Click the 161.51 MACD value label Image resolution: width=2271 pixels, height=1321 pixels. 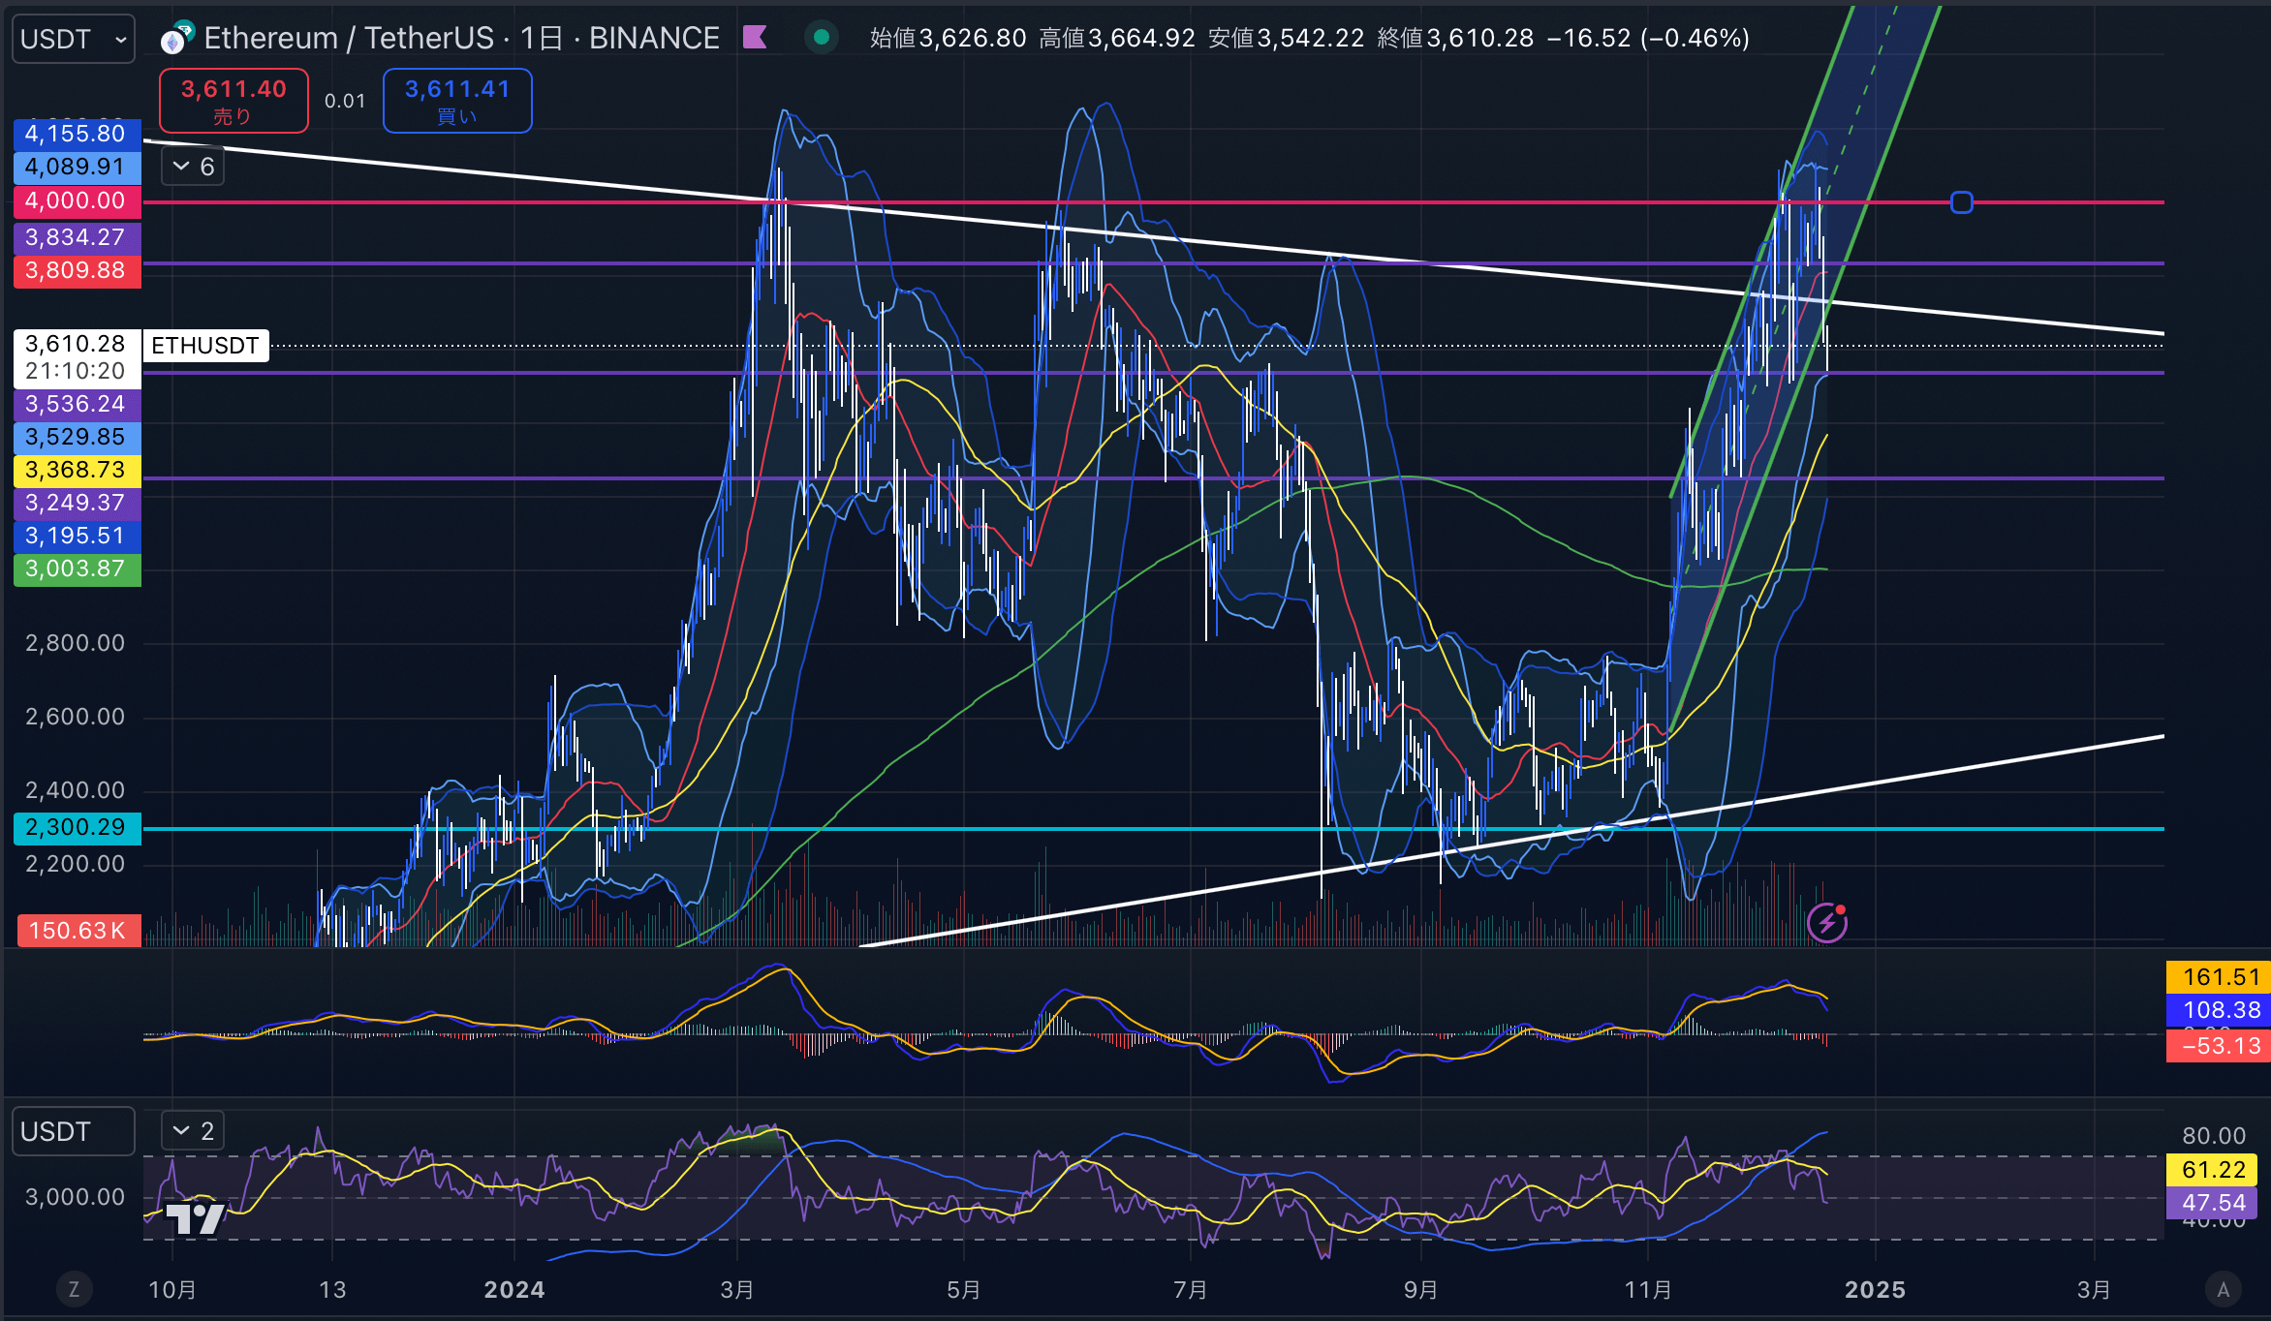coord(2219,976)
